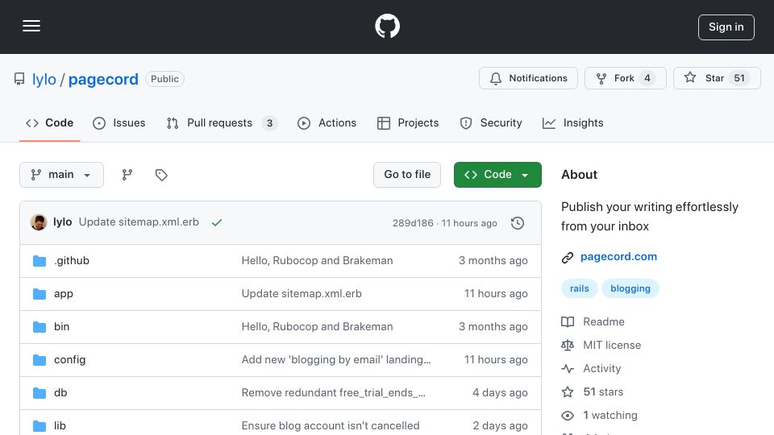Screen dimensions: 774x435
Task: Open the lylo commit author link
Action: (x=63, y=222)
